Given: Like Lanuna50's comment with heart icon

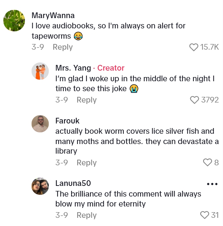Looking at the screenshot, I should (205, 215).
